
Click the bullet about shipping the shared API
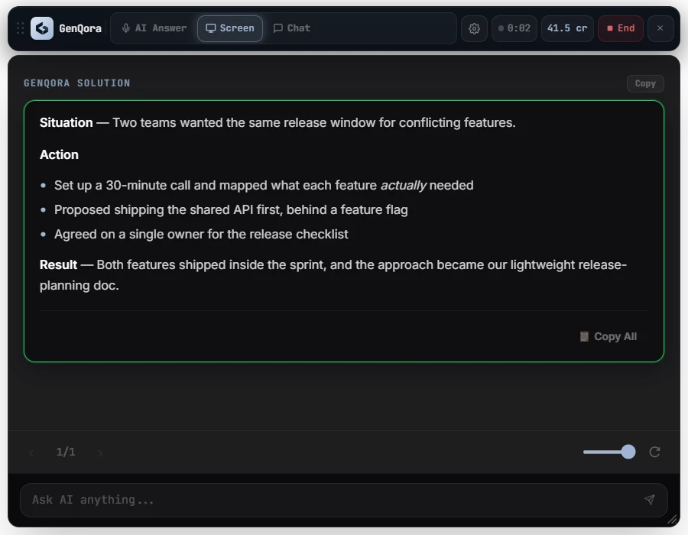tap(231, 209)
